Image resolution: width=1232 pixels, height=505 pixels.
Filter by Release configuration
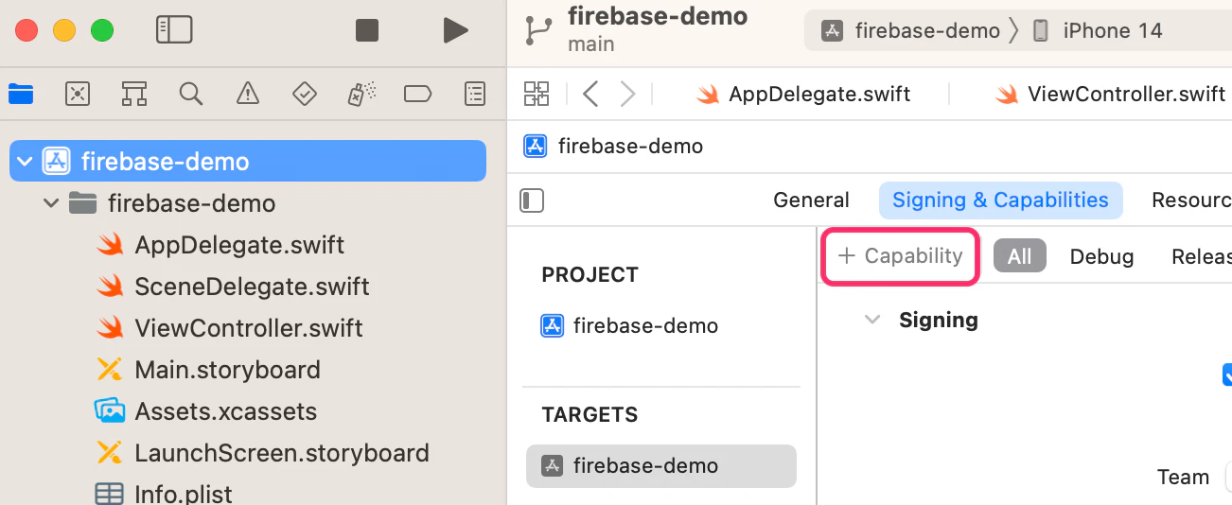point(1200,256)
